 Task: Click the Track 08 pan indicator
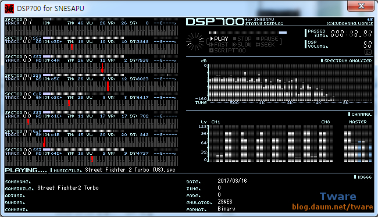pyautogui.click(x=166, y=150)
